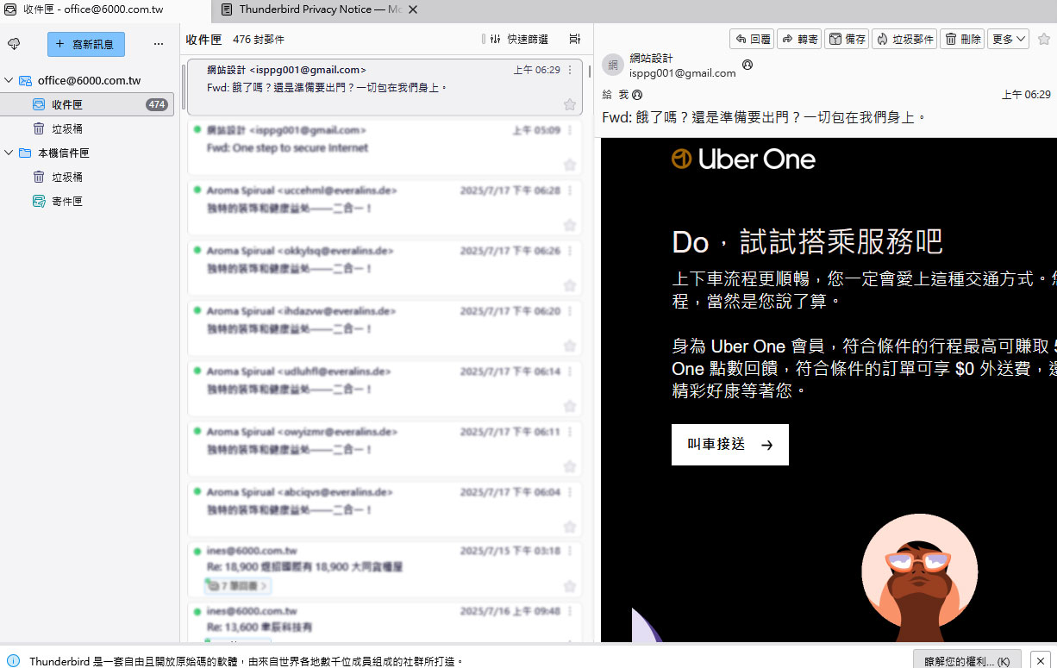1057x668 pixels.
Task: Open message list display options icon
Action: 575,40
